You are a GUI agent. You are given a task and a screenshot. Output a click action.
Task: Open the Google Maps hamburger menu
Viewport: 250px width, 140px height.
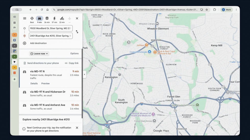[24, 18]
